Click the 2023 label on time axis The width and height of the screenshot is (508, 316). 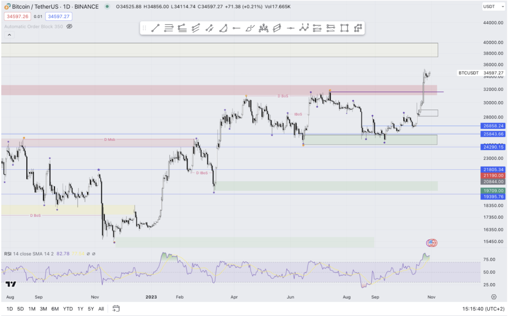point(151,297)
